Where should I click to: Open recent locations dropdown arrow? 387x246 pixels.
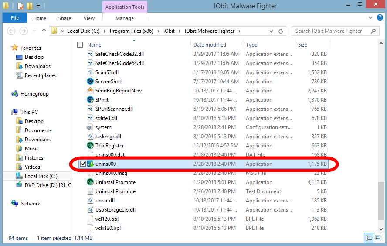point(34,31)
